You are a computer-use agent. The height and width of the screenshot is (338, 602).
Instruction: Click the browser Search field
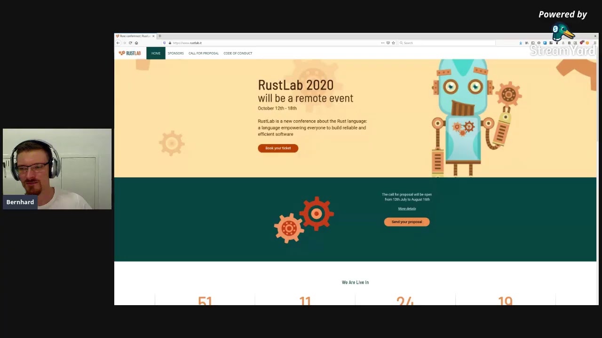447,43
